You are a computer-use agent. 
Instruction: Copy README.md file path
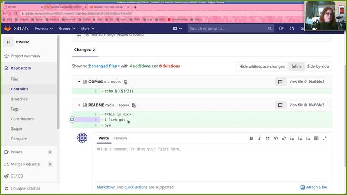tap(134, 105)
